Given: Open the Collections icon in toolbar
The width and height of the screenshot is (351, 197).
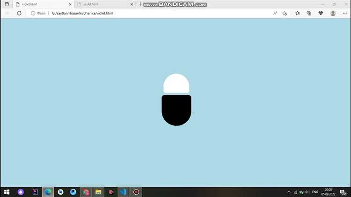Looking at the screenshot, I should pyautogui.click(x=309, y=13).
